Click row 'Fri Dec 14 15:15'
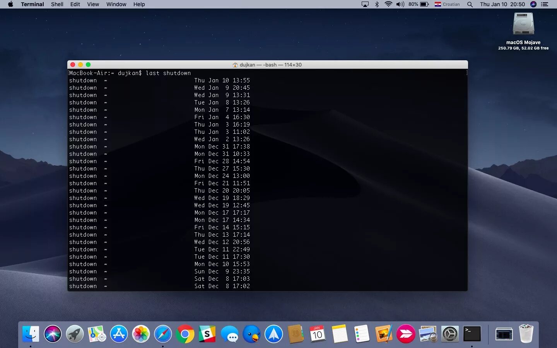 pos(159,227)
